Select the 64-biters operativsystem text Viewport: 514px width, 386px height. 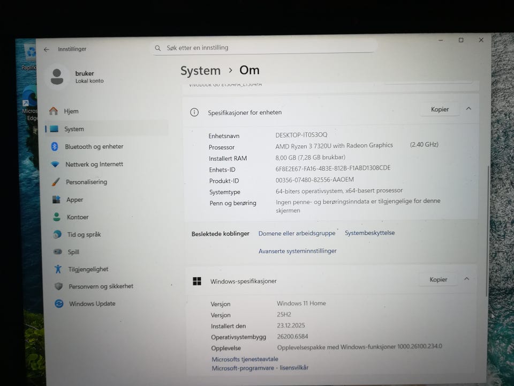[x=339, y=191]
